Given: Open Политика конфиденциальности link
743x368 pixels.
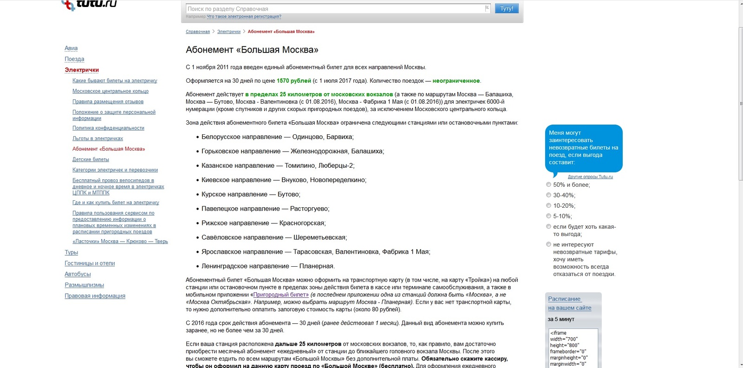Looking at the screenshot, I should (x=108, y=128).
